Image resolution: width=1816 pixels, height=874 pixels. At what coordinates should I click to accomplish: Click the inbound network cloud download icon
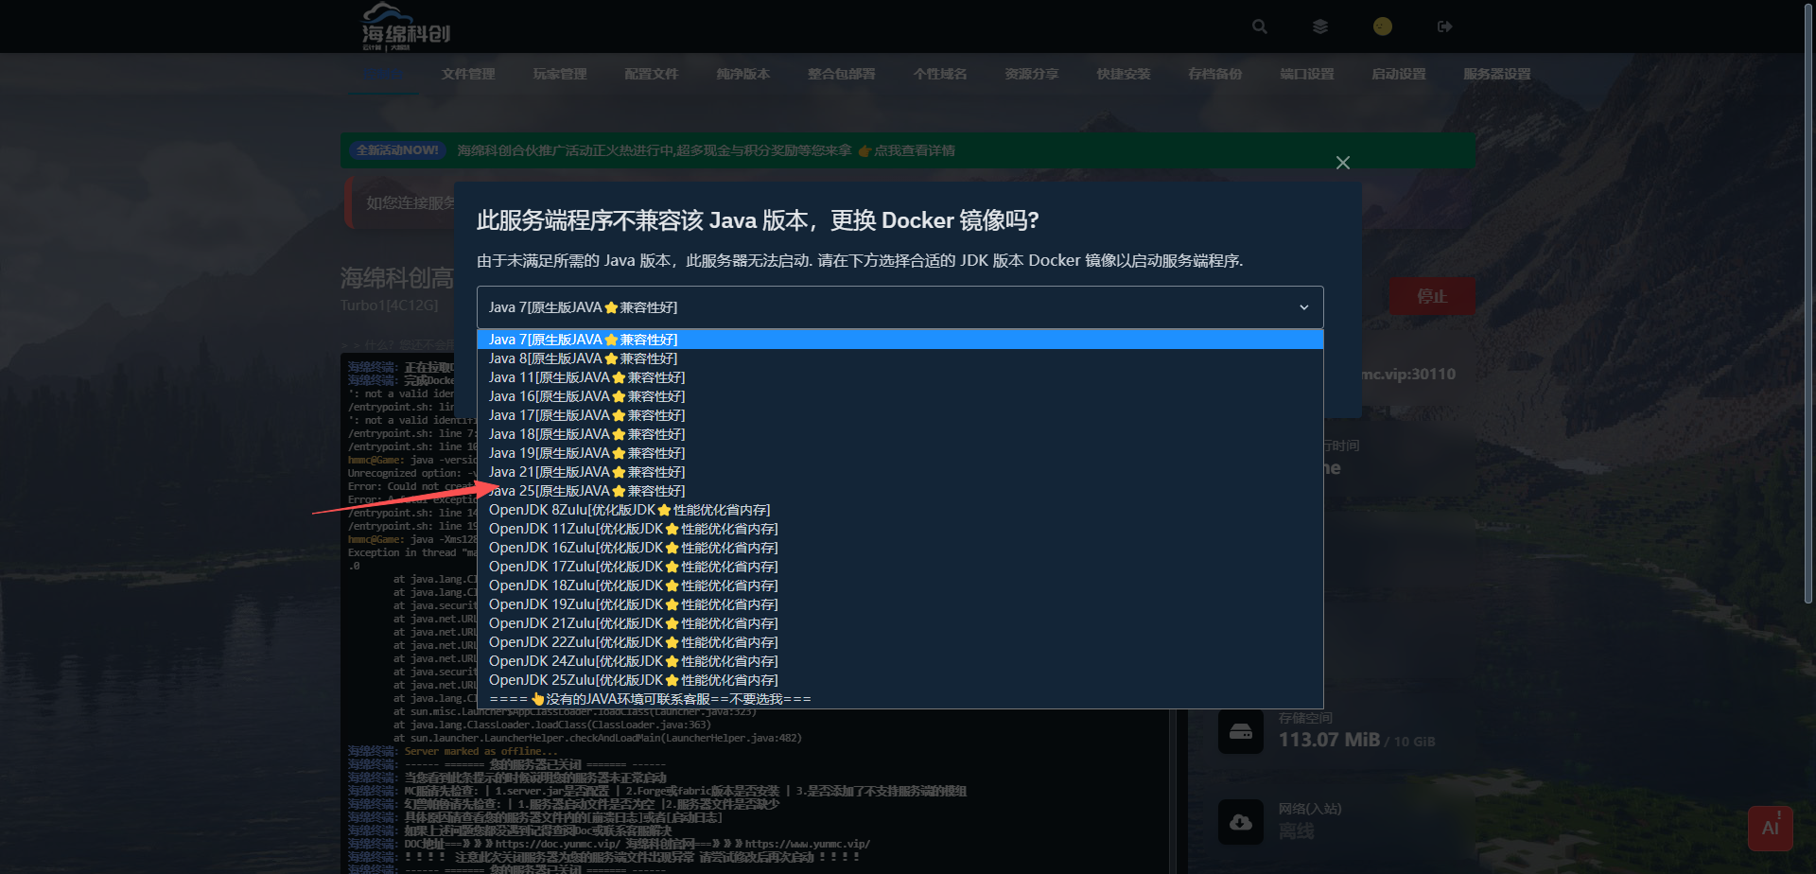(1240, 822)
